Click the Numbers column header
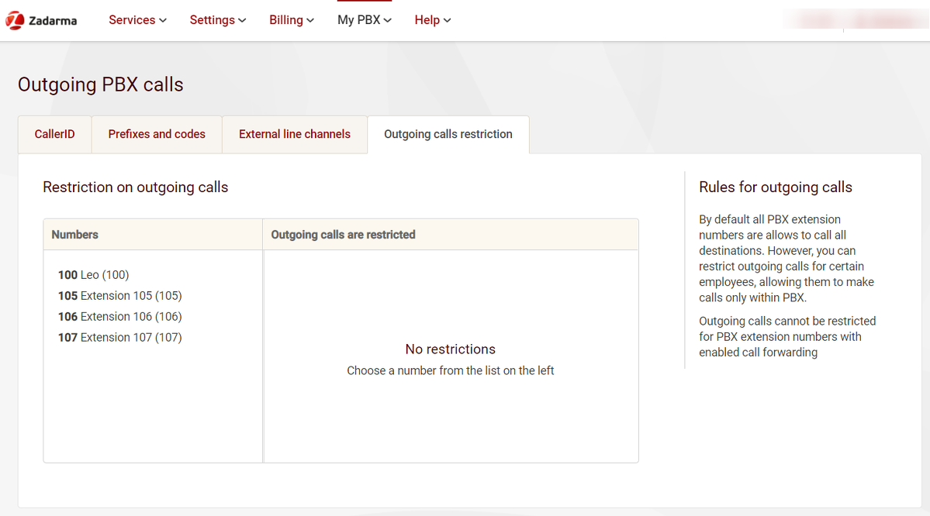 (75, 234)
